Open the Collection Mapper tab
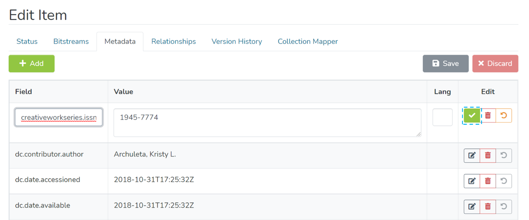Image resolution: width=529 pixels, height=220 pixels. click(308, 41)
